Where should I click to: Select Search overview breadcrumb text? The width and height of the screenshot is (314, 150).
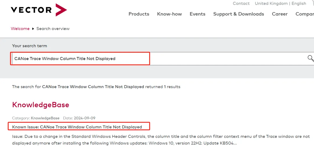53,29
